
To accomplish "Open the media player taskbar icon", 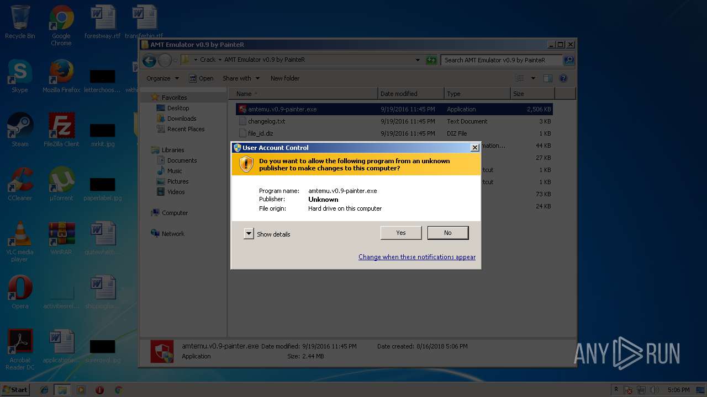I will click(x=81, y=390).
